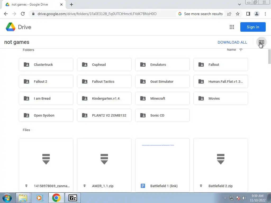Open Windows Start menu
271x203 pixels.
click(x=7, y=198)
